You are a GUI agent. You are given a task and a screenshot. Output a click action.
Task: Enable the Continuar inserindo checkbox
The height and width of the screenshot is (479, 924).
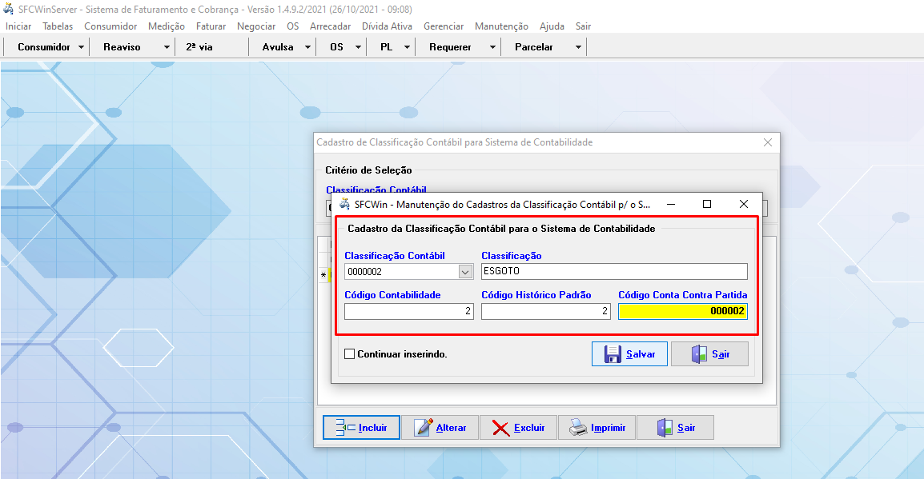[x=349, y=354]
